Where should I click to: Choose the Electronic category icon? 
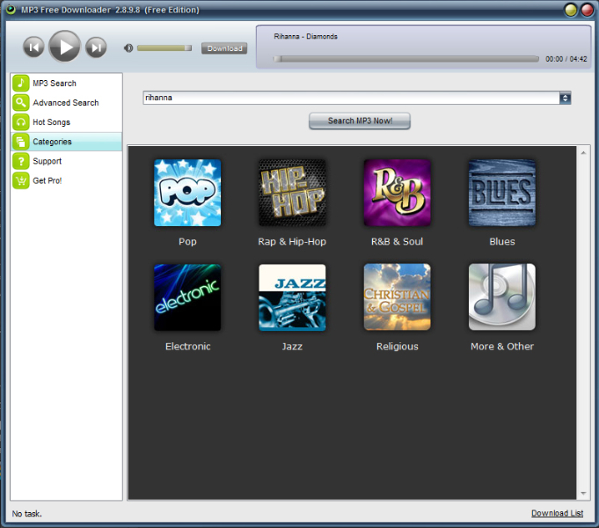tap(187, 297)
